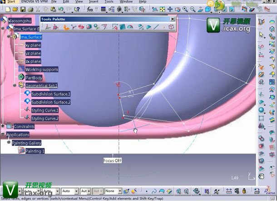Click the CATIA logo icon in bottom toolbar
Image resolution: width=277 pixels, height=201 pixels.
[270, 190]
